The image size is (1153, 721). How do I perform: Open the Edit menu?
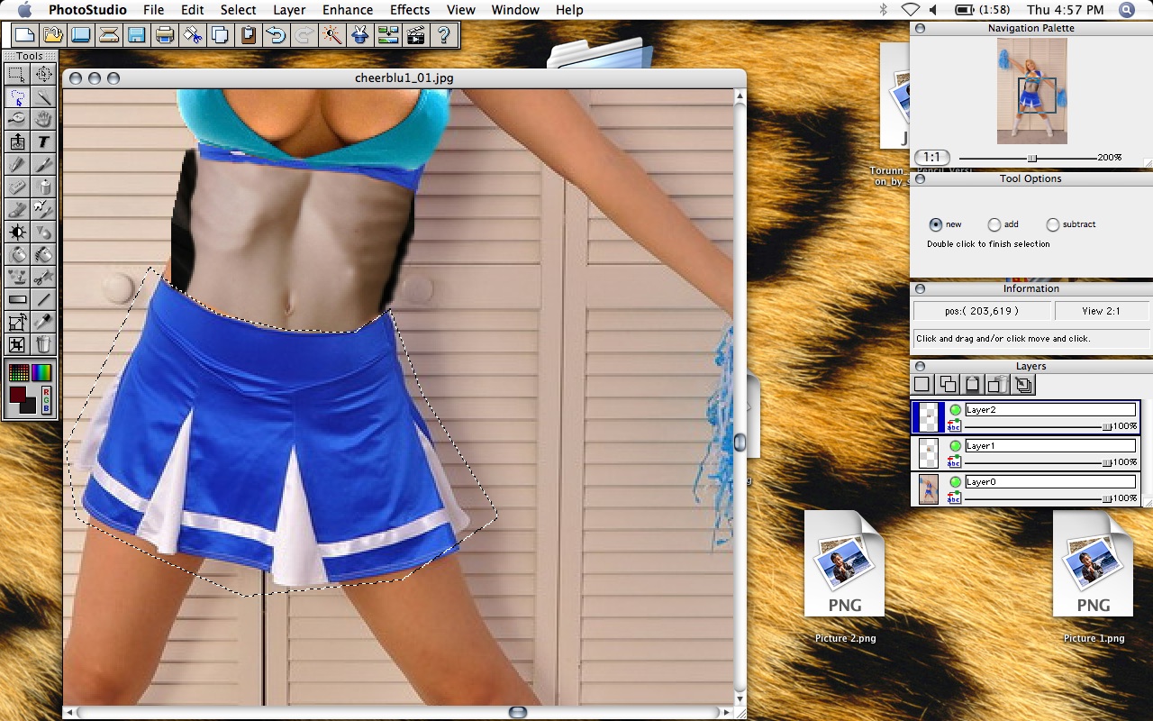pos(192,10)
